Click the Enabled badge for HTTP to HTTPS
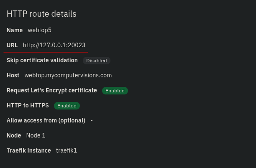 [67, 106]
